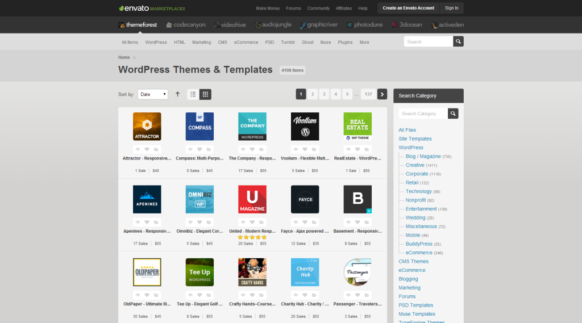Open Passenger - Travelers... title link
Screen dimensions: 582x323
(357, 304)
